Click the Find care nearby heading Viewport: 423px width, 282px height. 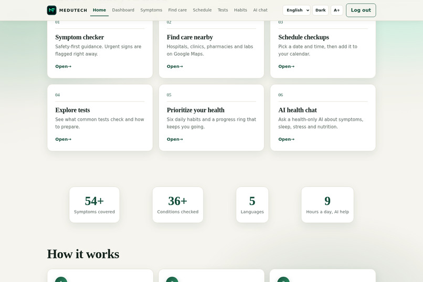coord(189,37)
